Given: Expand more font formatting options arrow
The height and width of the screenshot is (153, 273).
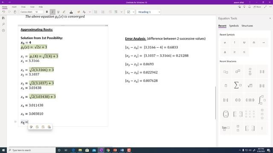Looking at the screenshot, I should [x=90, y=12].
